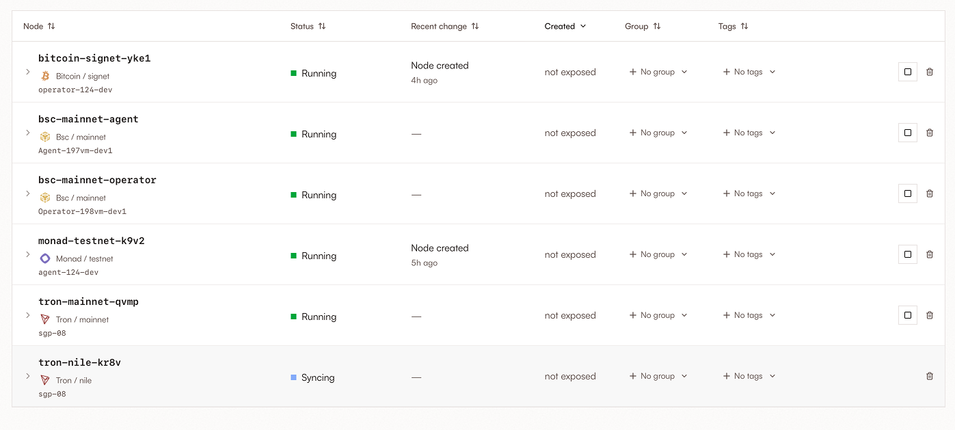Sort nodes by the Status column
The width and height of the screenshot is (955, 430).
coord(308,26)
